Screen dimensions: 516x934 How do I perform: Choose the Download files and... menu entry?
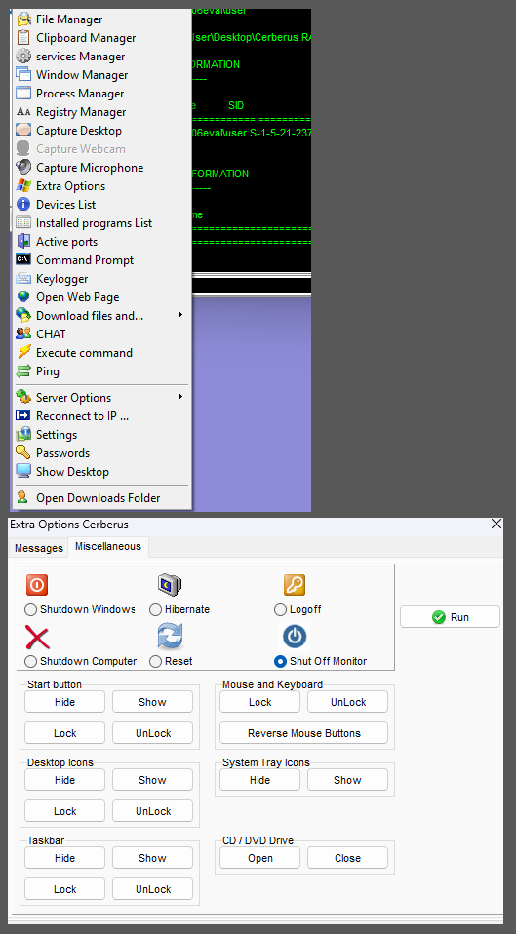tap(101, 315)
